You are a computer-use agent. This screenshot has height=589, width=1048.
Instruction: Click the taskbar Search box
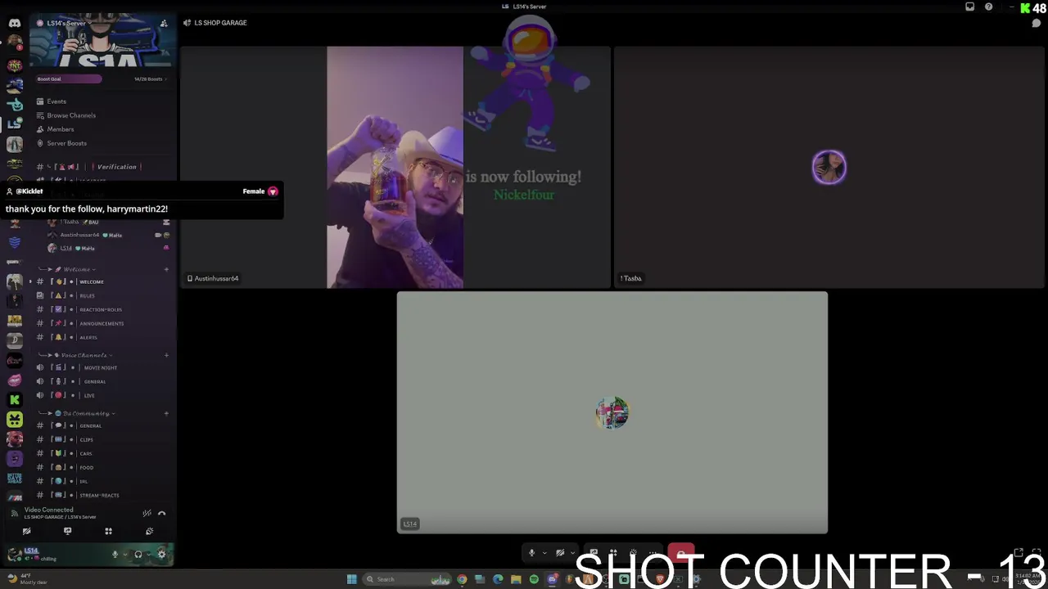(x=407, y=579)
